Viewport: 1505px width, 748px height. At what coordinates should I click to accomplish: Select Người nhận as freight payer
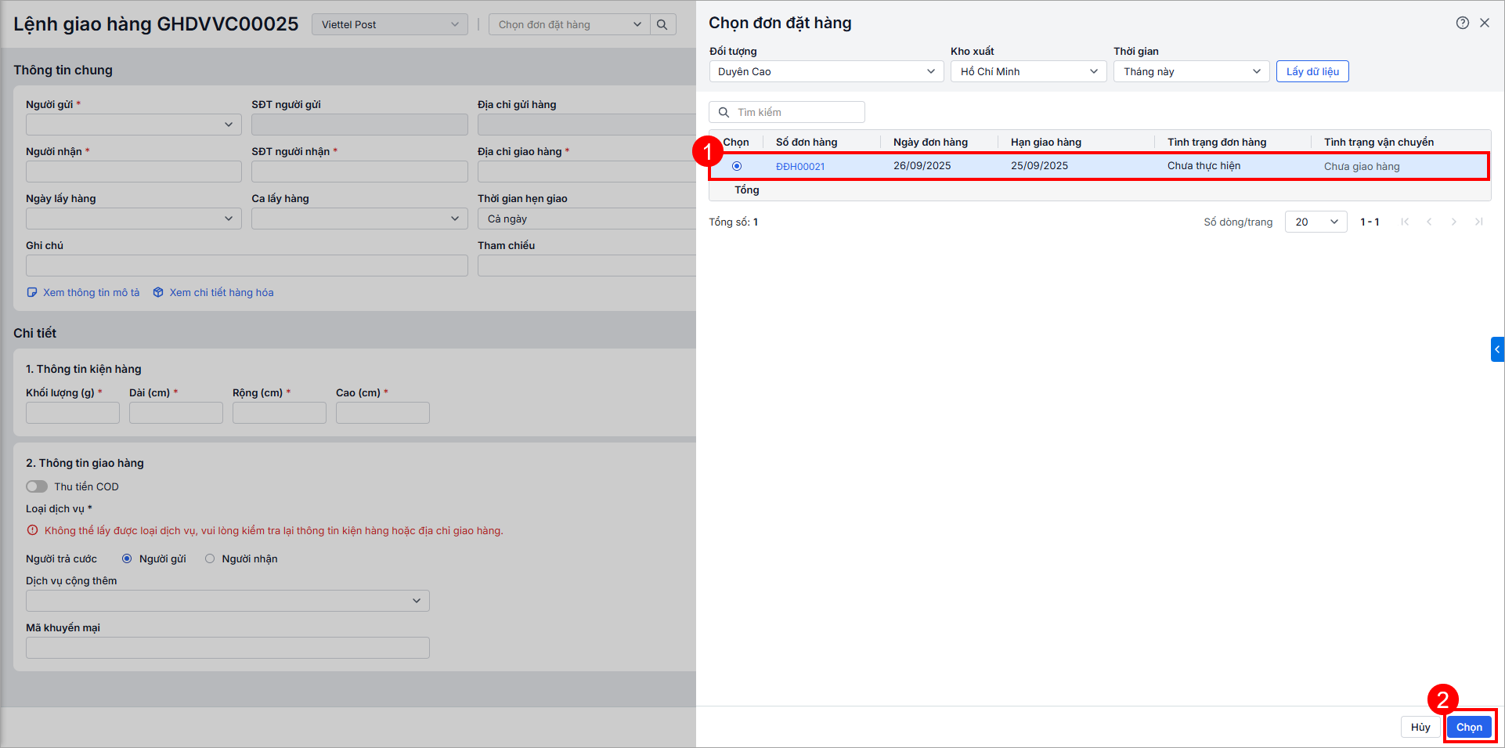210,558
